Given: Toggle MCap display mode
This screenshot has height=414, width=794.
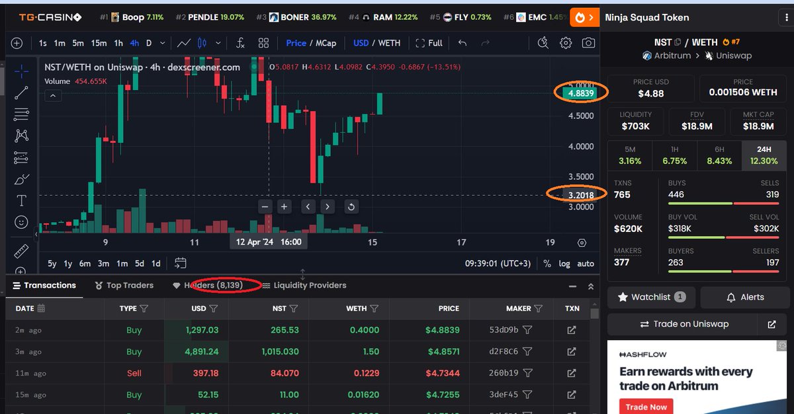Looking at the screenshot, I should click(326, 43).
